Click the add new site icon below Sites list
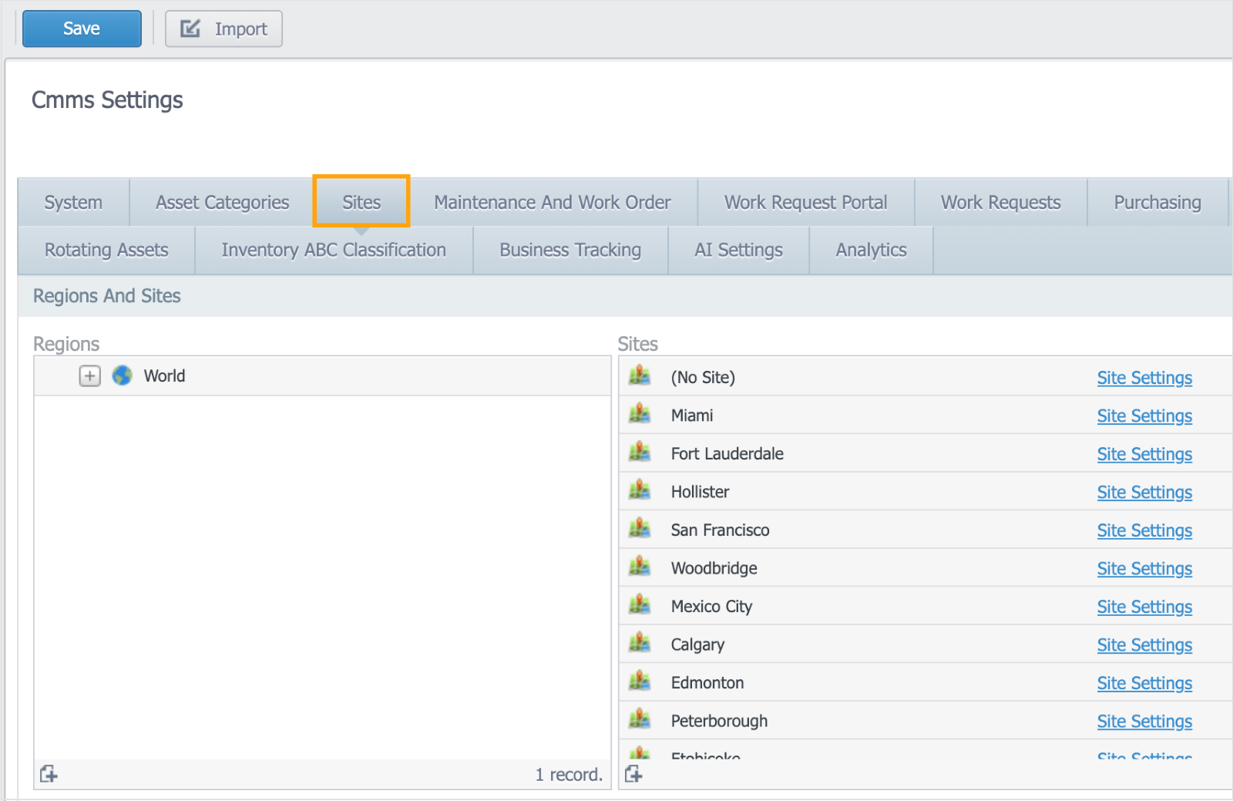Viewport: 1233px width, 801px height. [x=633, y=773]
